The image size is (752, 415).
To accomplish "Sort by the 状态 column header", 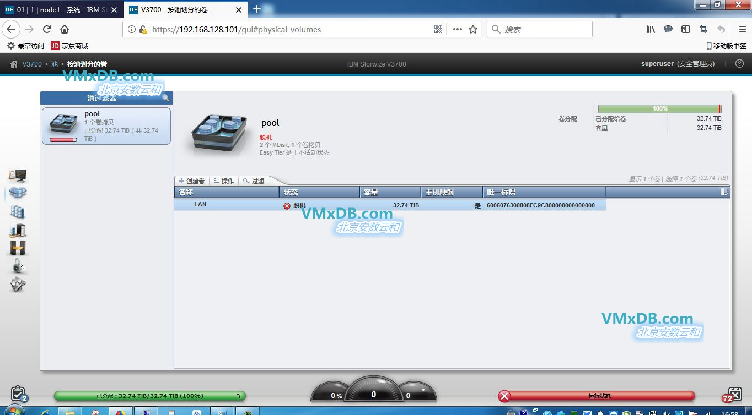I will pyautogui.click(x=319, y=192).
